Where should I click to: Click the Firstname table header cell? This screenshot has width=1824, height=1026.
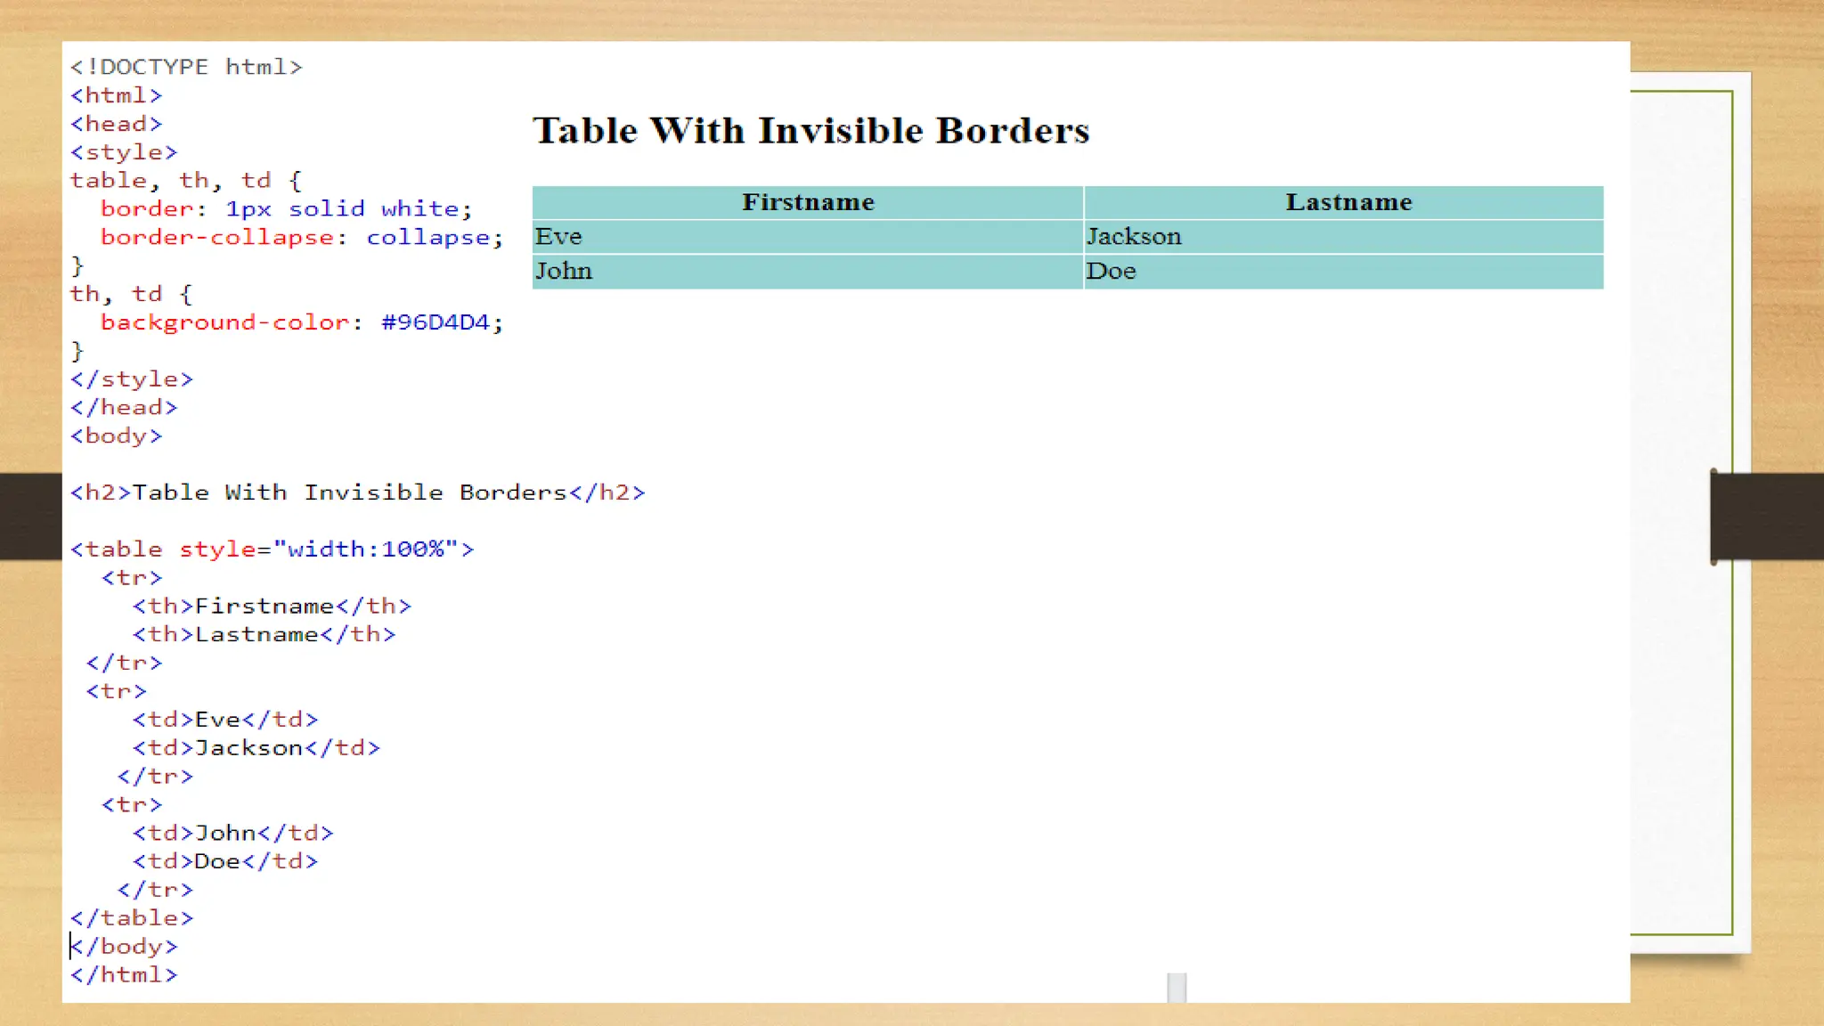(808, 203)
